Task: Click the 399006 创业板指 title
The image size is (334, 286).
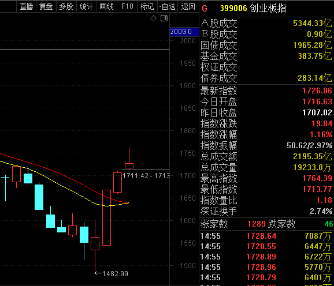Action: [x=253, y=8]
